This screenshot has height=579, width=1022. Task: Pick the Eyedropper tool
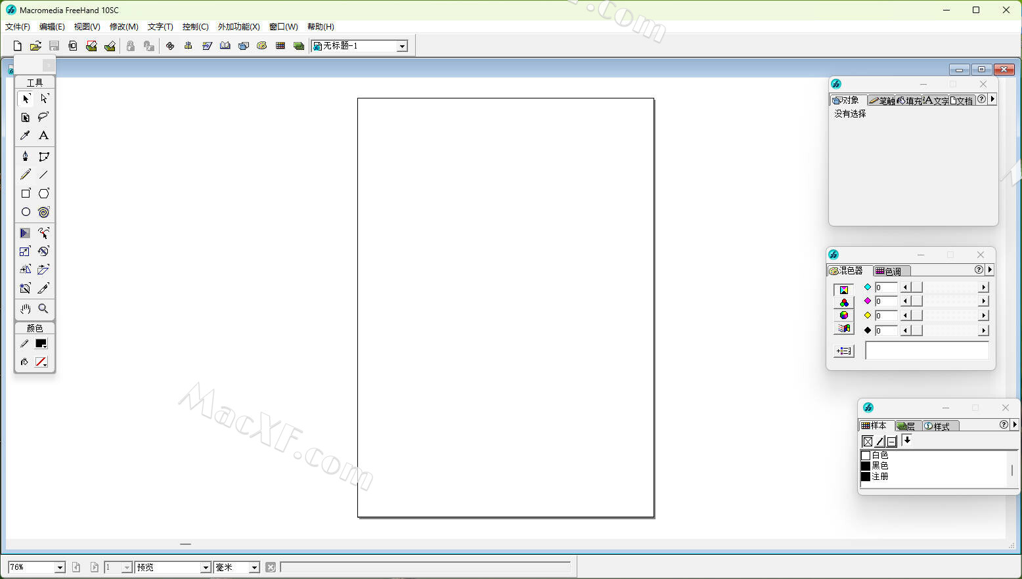tap(25, 135)
